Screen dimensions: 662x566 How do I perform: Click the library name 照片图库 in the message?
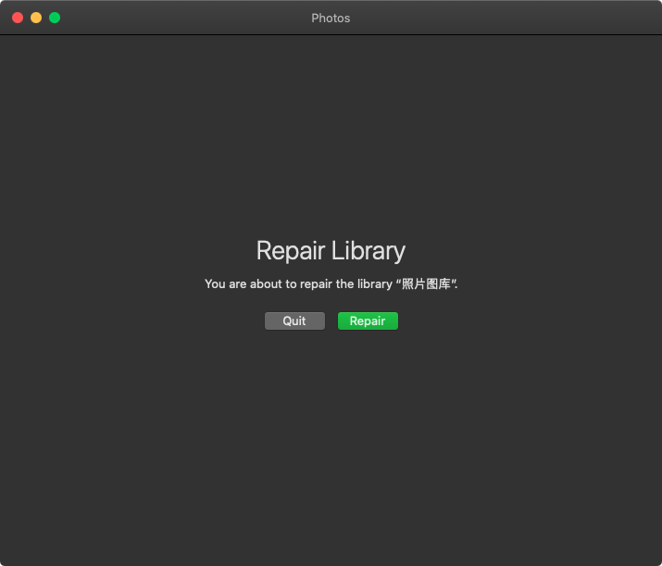coord(426,284)
